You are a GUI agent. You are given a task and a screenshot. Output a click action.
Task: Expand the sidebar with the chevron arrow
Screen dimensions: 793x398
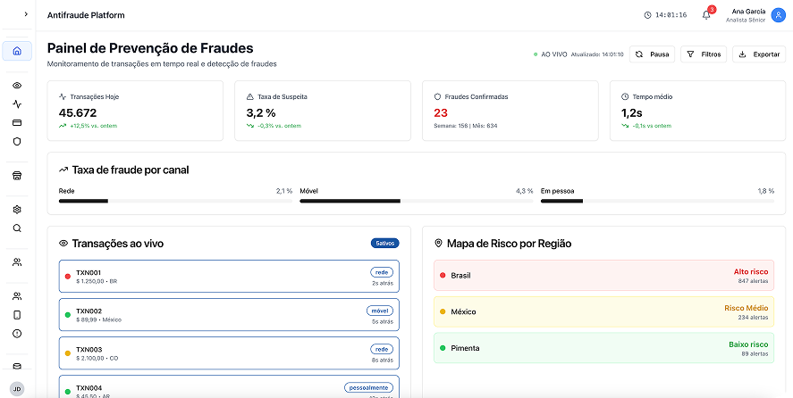point(25,14)
